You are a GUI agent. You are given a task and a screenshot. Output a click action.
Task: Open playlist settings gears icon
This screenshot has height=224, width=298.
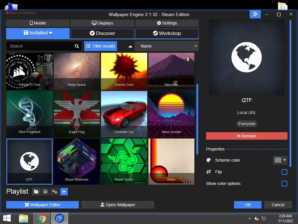click(x=55, y=192)
